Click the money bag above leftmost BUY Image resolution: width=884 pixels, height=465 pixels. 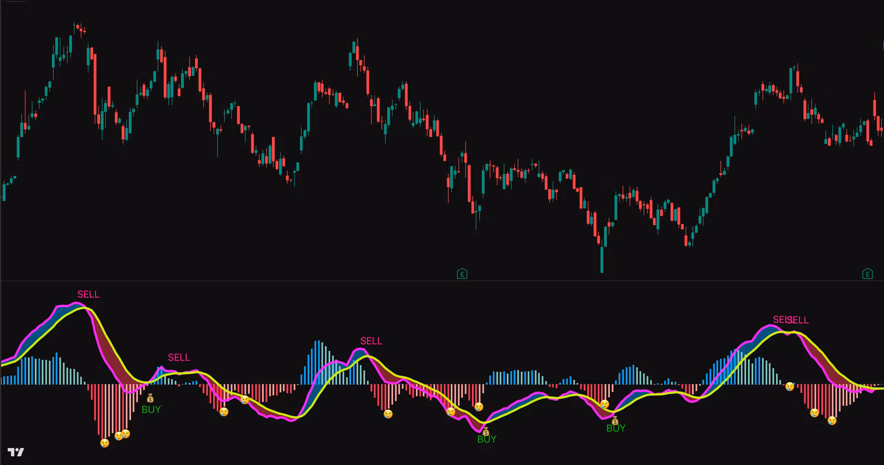point(150,398)
